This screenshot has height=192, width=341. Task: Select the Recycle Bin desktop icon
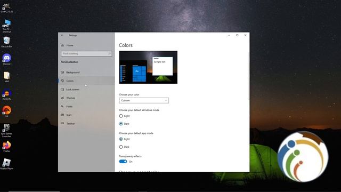pos(6,42)
